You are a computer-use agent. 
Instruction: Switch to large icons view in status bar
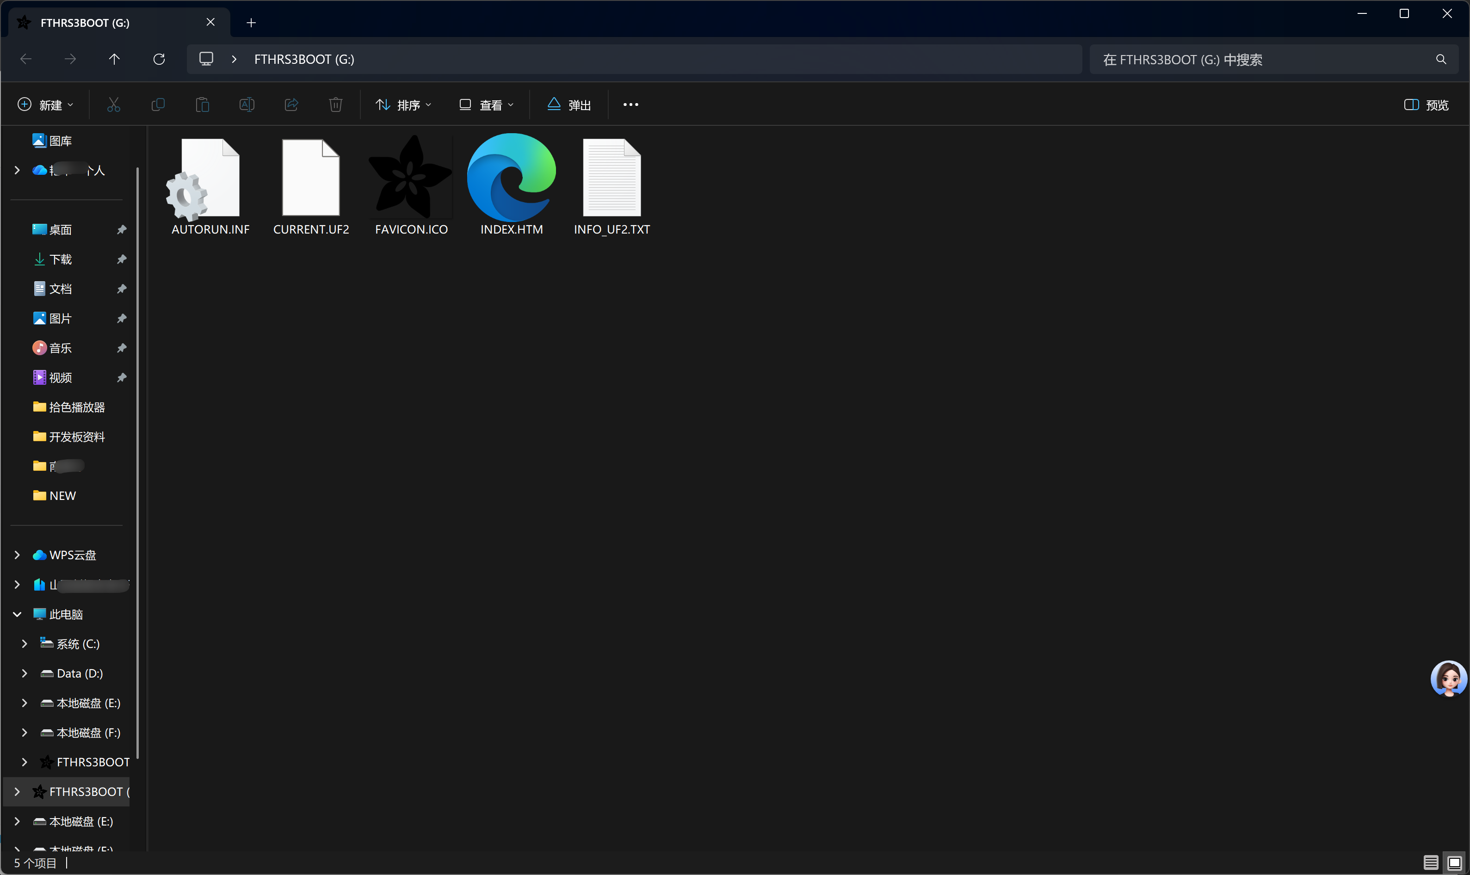point(1454,863)
